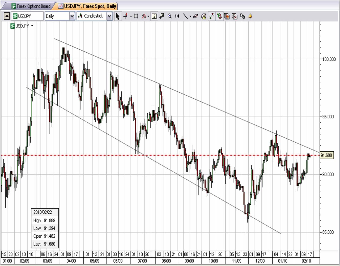Viewport: 340px width, 266px height.
Task: Switch to the Forex Options Board tab
Action: pos(31,6)
